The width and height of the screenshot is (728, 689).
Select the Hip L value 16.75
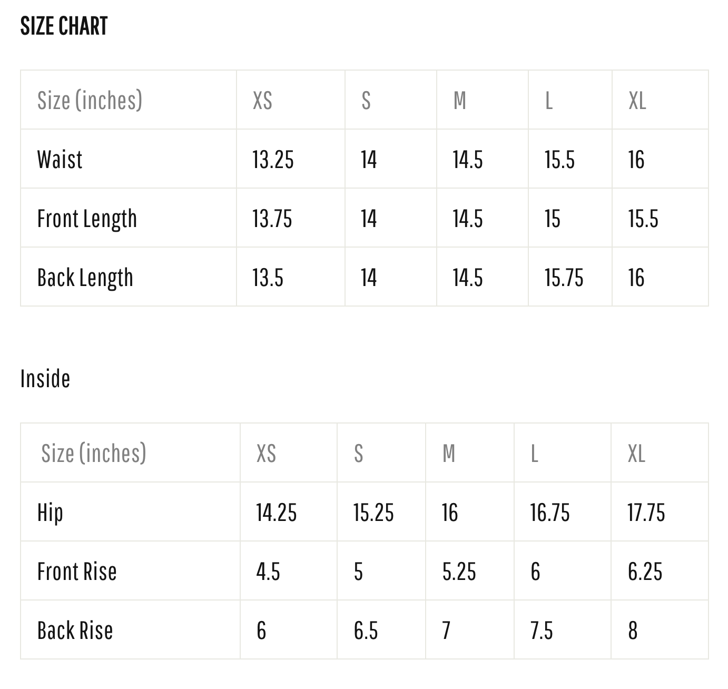click(x=549, y=513)
